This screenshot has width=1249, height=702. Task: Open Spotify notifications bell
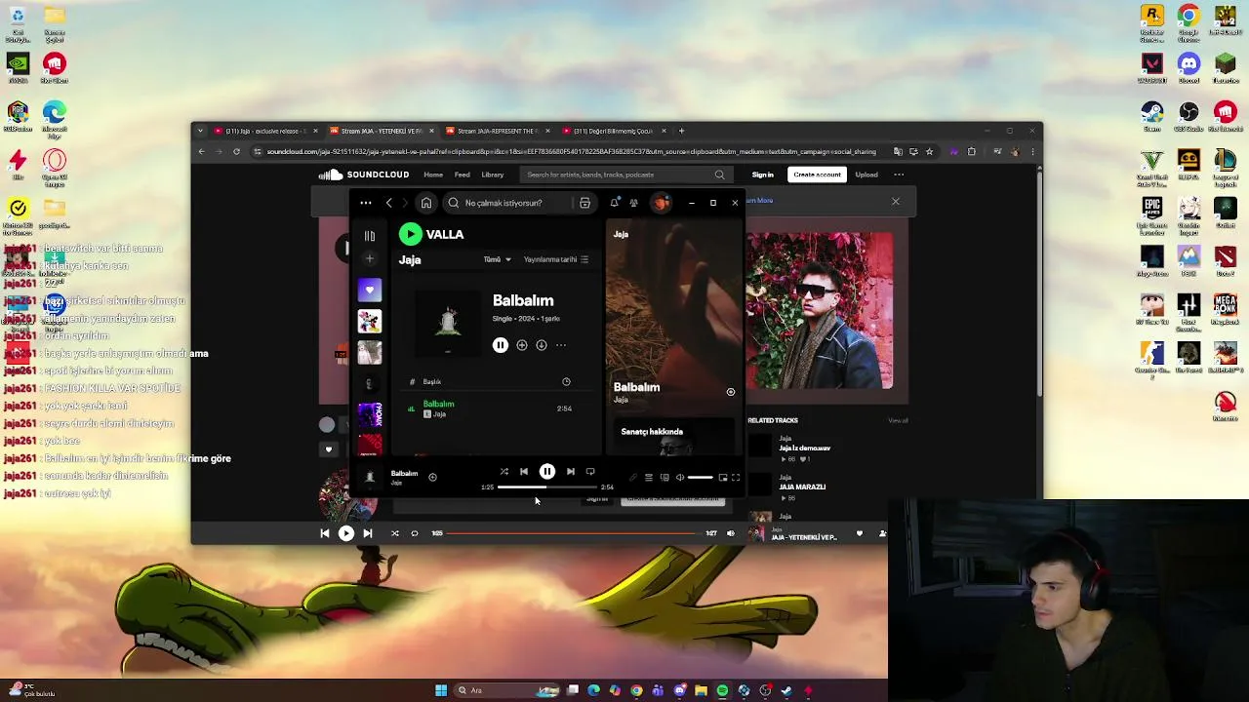[x=614, y=203]
